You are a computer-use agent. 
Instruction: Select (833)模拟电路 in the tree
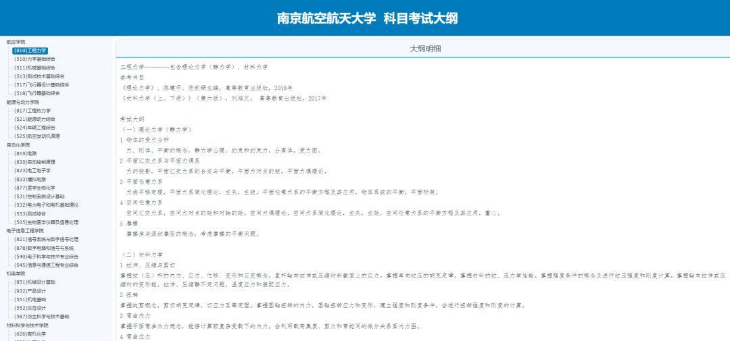(x=30, y=179)
